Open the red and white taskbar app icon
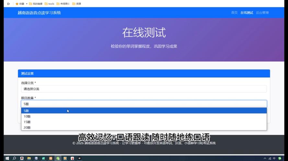288x161 pixels. (x=72, y=158)
